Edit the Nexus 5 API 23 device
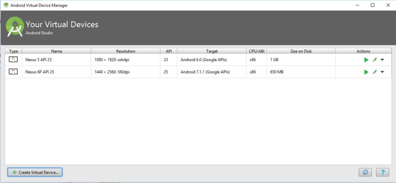 coord(374,60)
